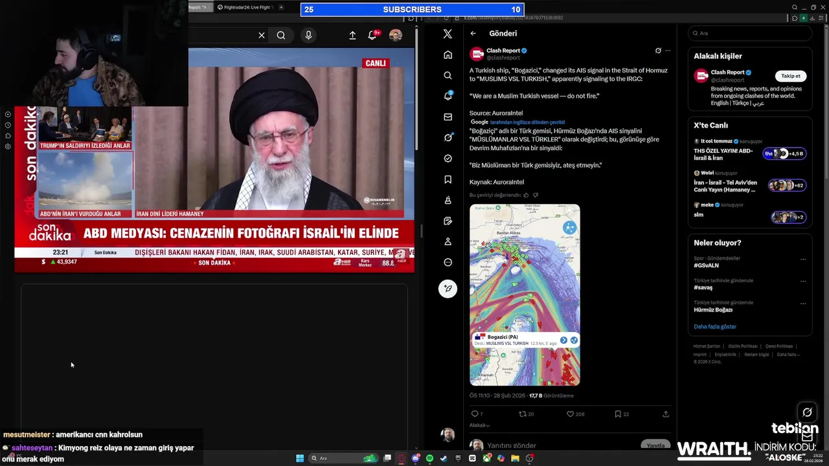Screen dimensions: 829x466
Task: Open File Explorer from the taskbar
Action: click(515, 458)
